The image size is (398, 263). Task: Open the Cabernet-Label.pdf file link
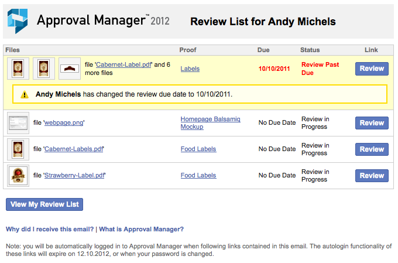[123, 64]
